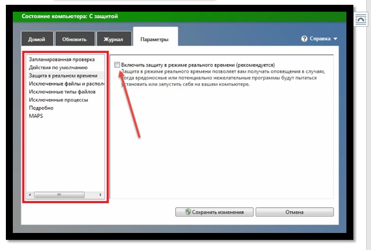Select the Параметры tab
The width and height of the screenshot is (371, 250).
[155, 38]
